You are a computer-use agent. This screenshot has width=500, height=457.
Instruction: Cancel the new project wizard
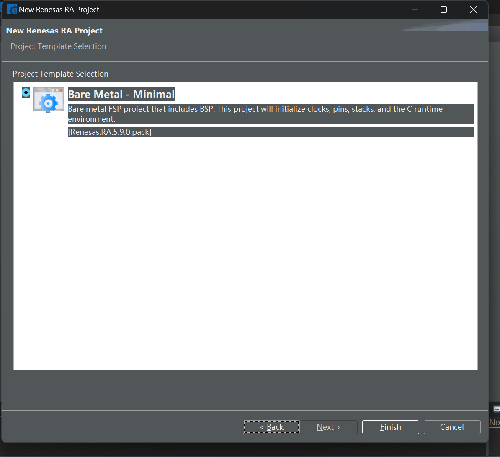tap(452, 427)
